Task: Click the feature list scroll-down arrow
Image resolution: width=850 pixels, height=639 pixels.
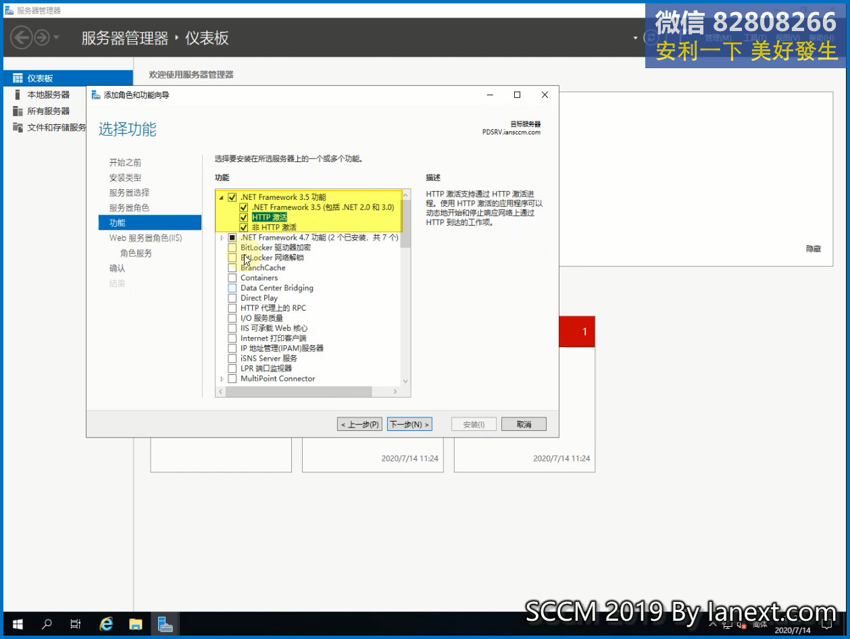Action: pos(405,381)
